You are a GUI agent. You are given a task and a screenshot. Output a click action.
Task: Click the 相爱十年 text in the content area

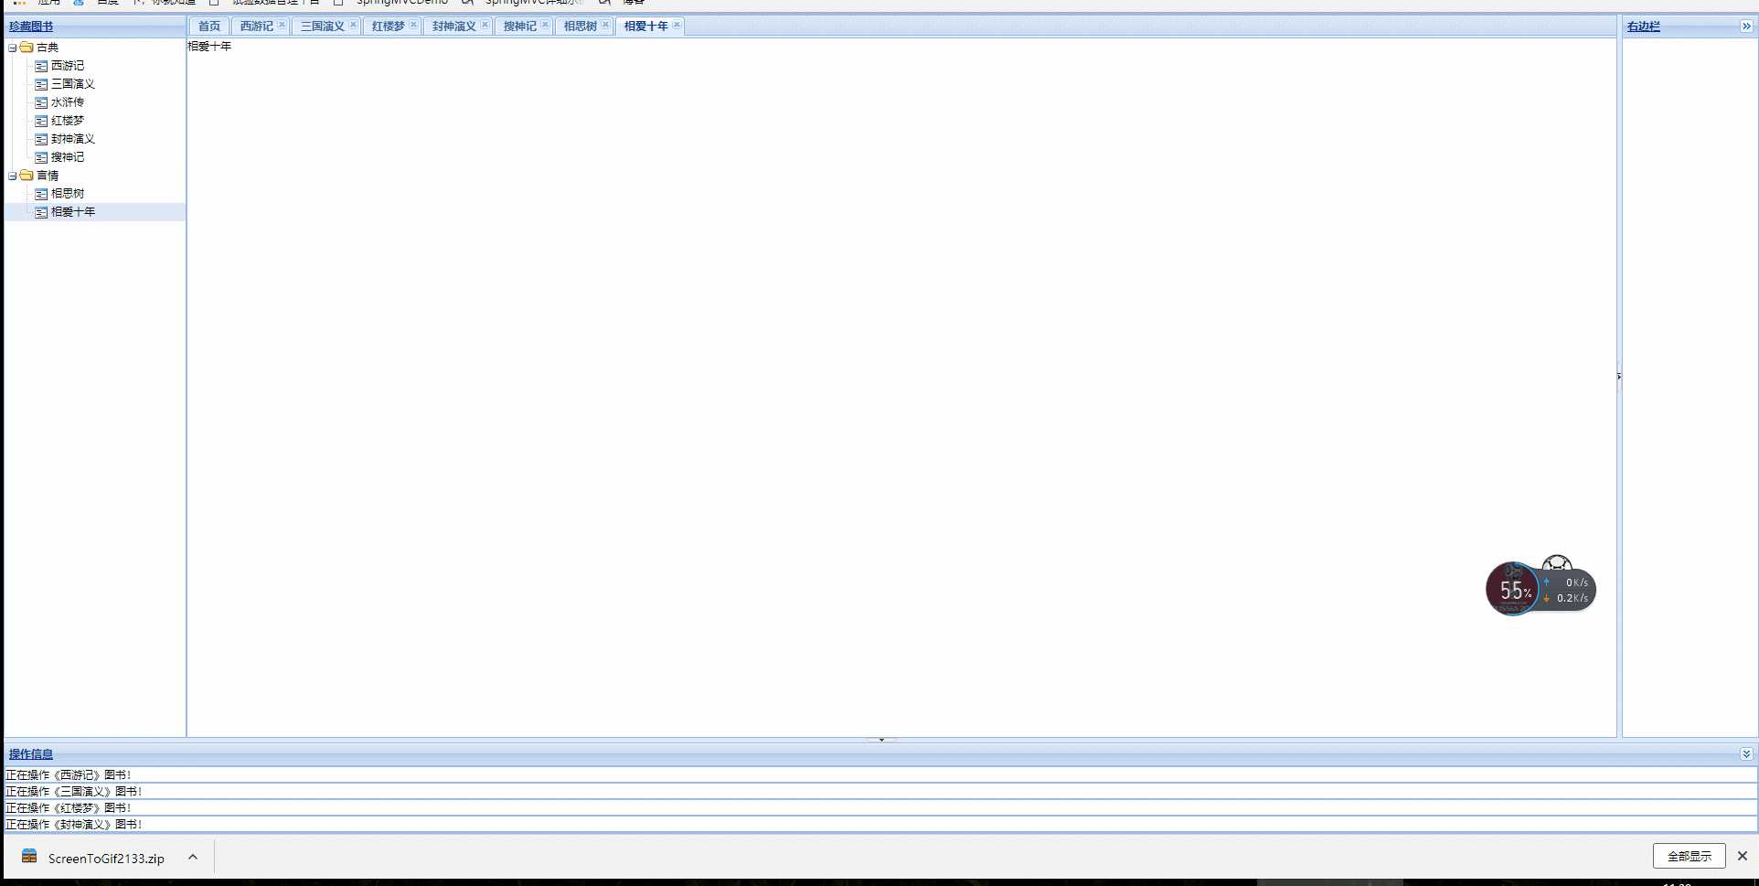209,46
